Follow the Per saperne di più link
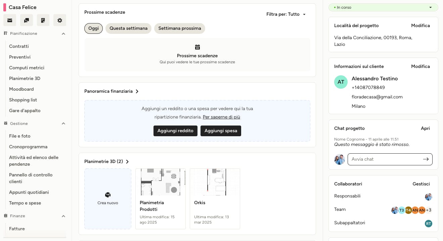443x241 pixels. point(221,117)
